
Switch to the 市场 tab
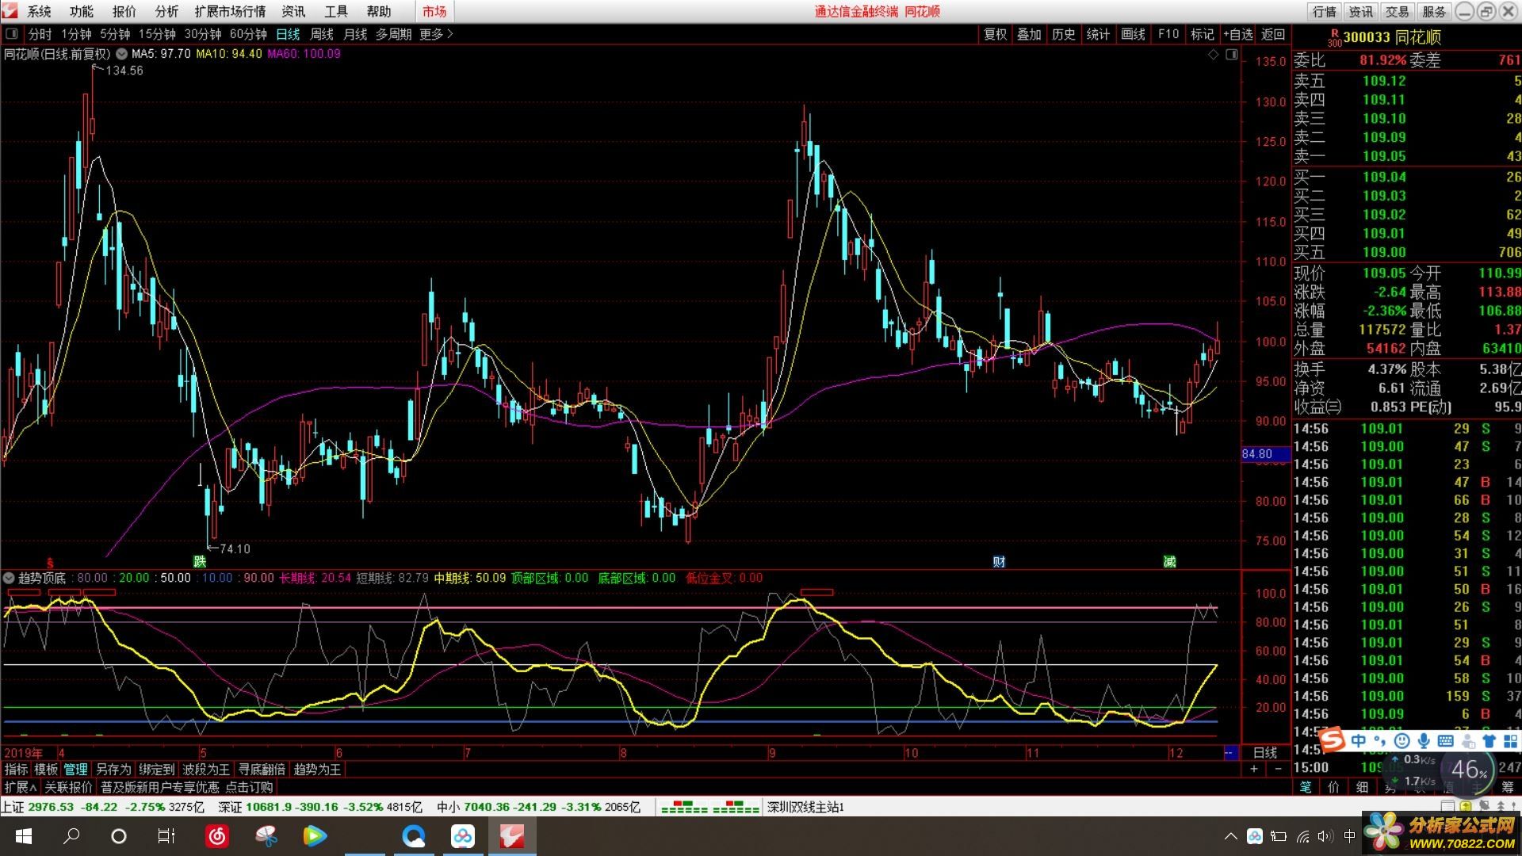(434, 12)
